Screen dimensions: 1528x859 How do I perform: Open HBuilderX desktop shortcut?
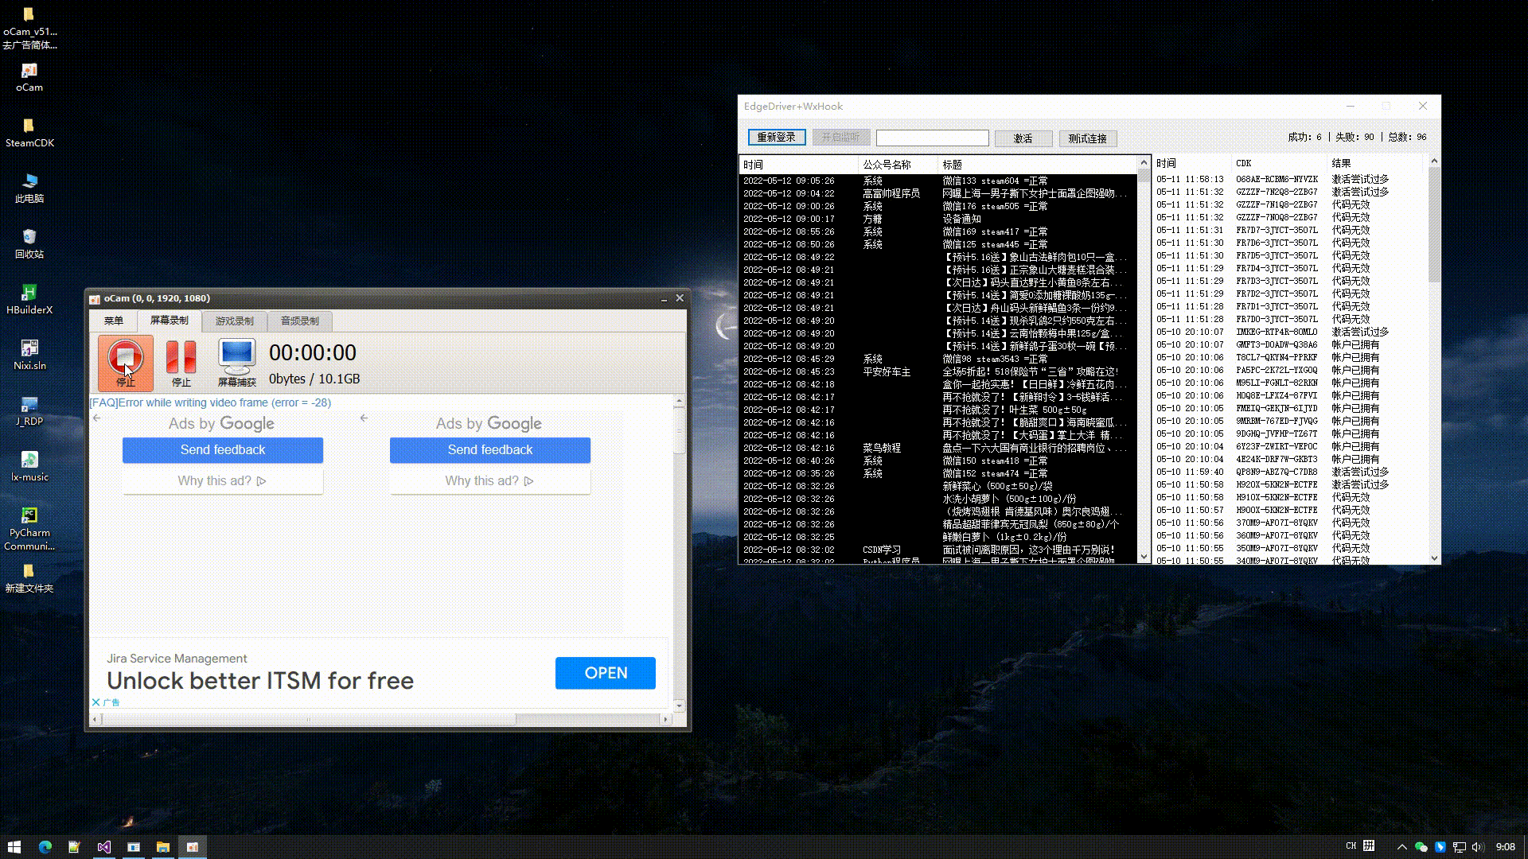pos(29,293)
